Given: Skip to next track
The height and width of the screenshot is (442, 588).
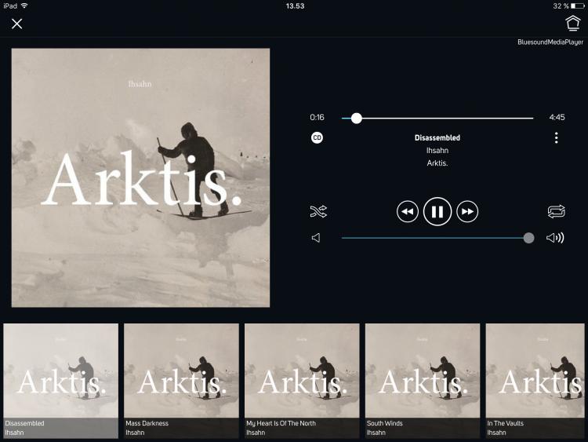Looking at the screenshot, I should 467,212.
